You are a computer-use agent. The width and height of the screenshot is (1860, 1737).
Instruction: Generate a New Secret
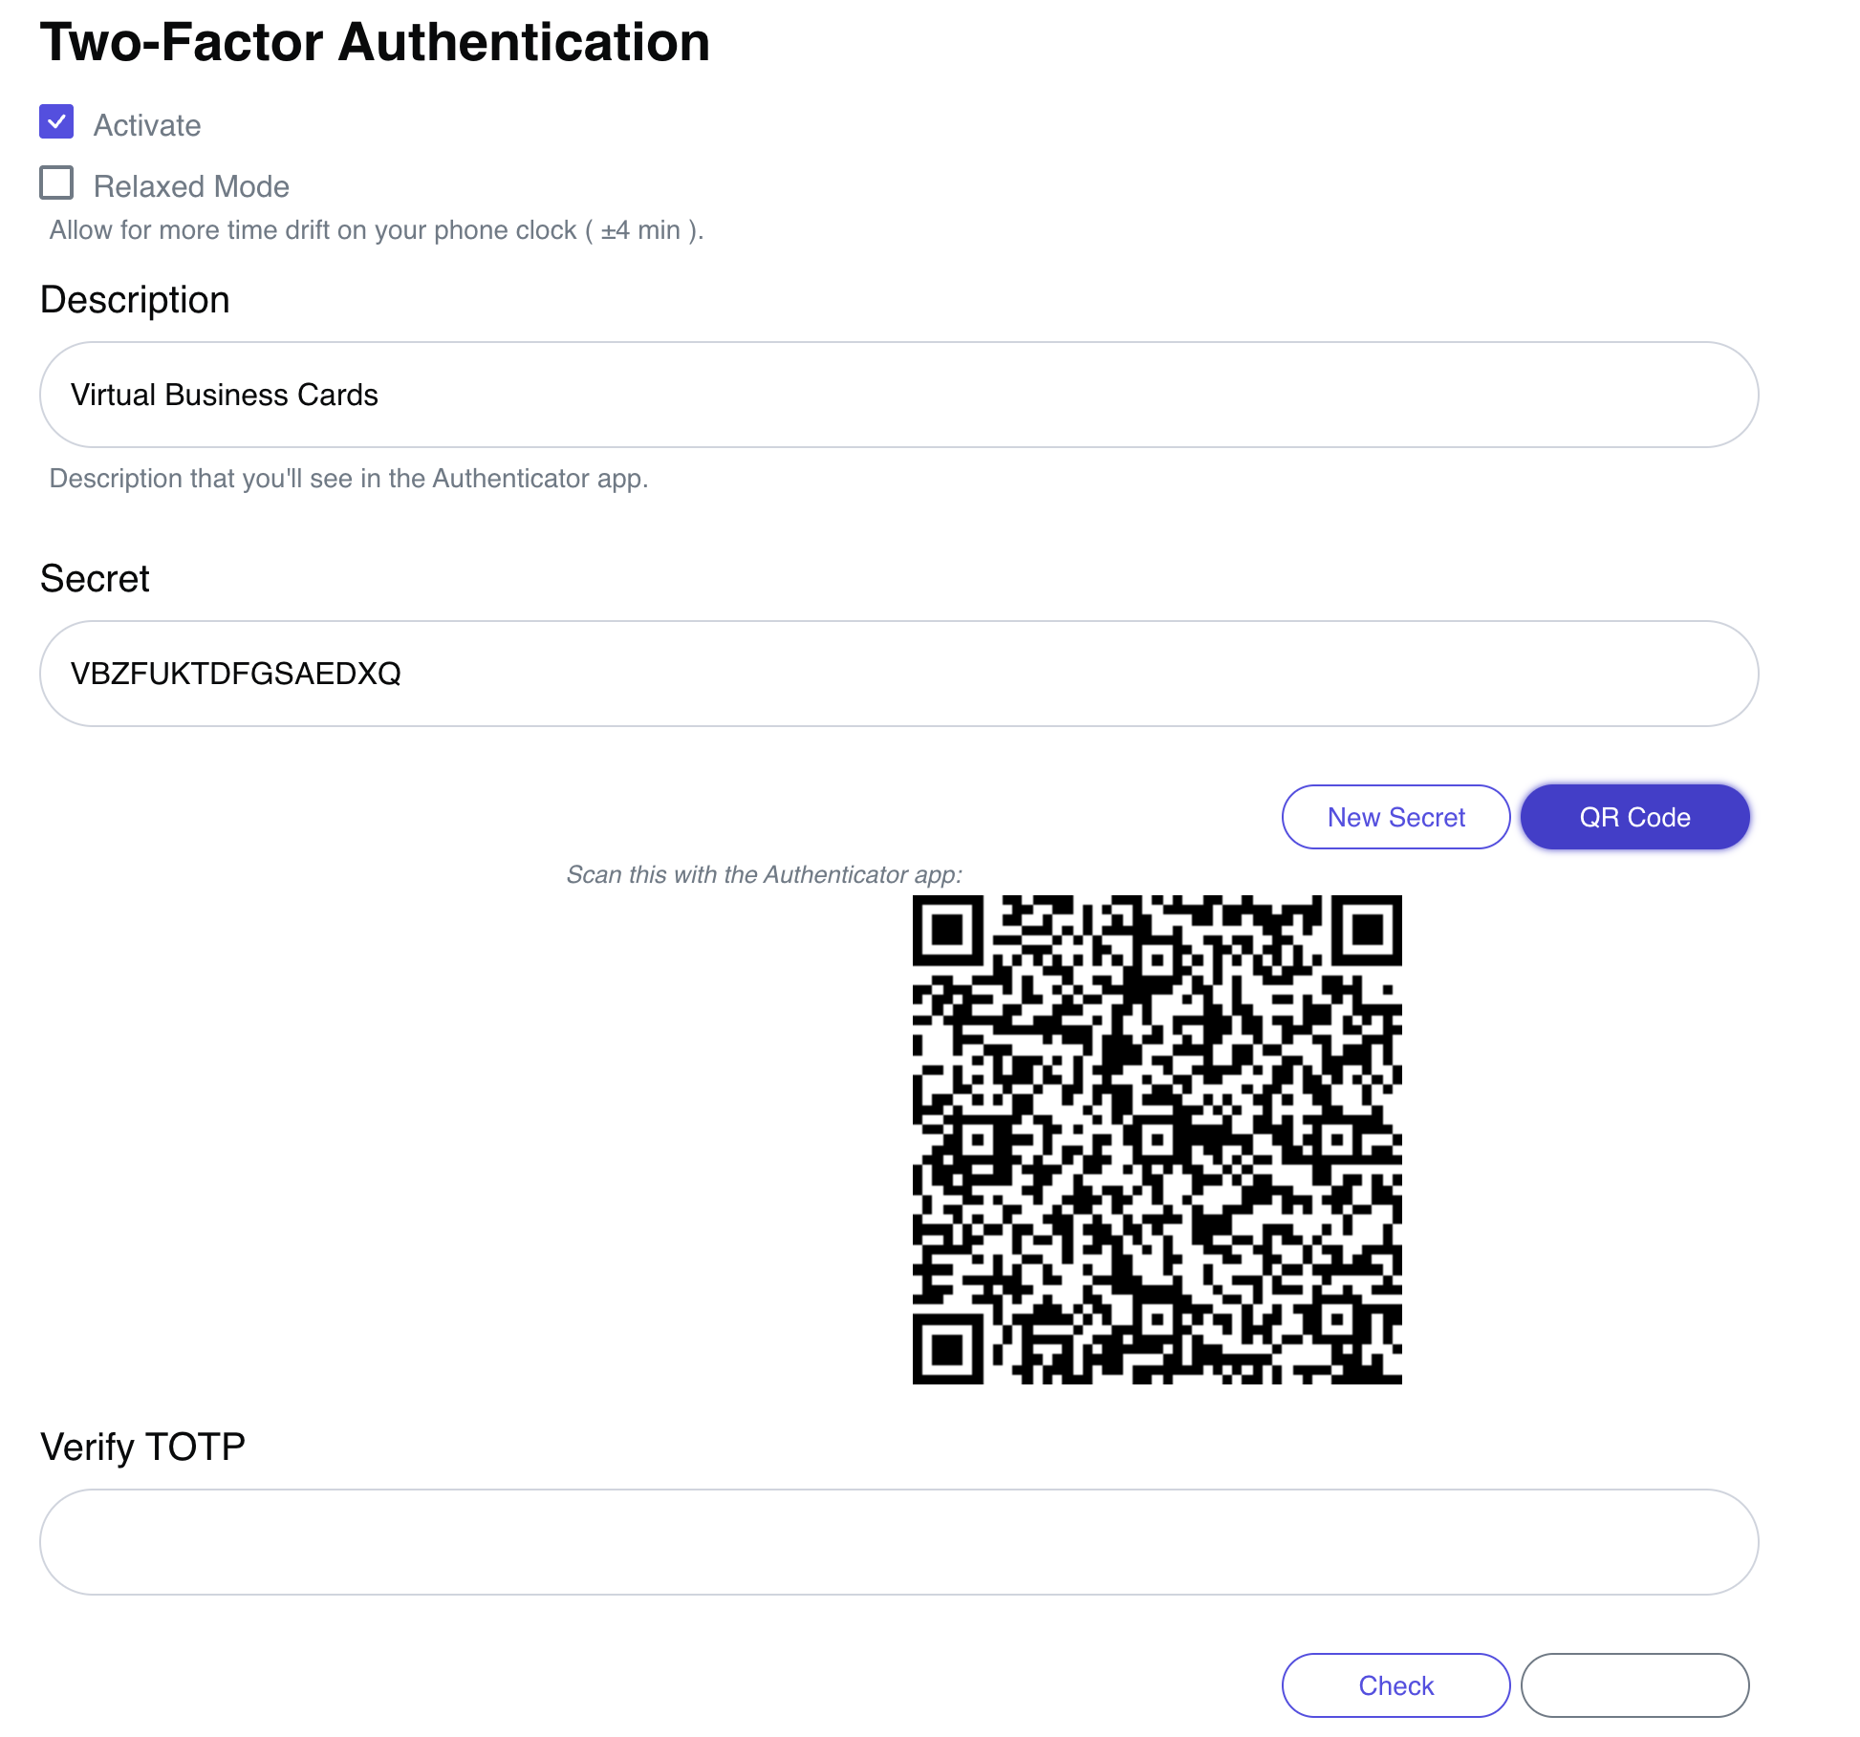pos(1395,818)
